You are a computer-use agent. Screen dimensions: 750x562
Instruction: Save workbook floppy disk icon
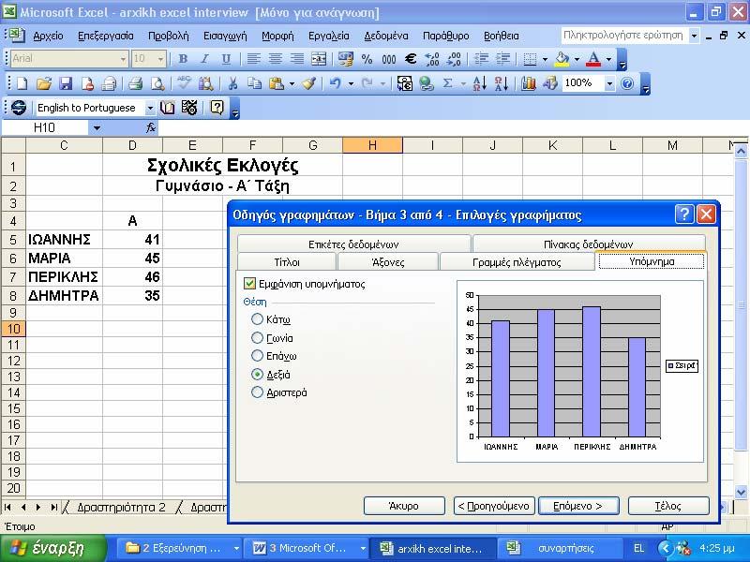(66, 83)
